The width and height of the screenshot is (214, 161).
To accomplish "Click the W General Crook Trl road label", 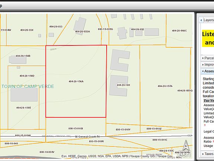I will click(87, 137).
